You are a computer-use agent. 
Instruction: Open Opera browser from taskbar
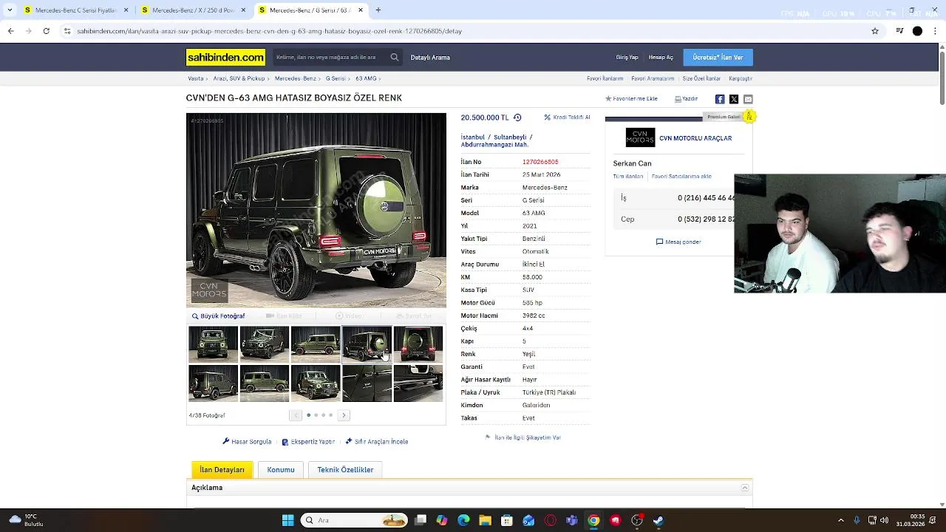[550, 520]
